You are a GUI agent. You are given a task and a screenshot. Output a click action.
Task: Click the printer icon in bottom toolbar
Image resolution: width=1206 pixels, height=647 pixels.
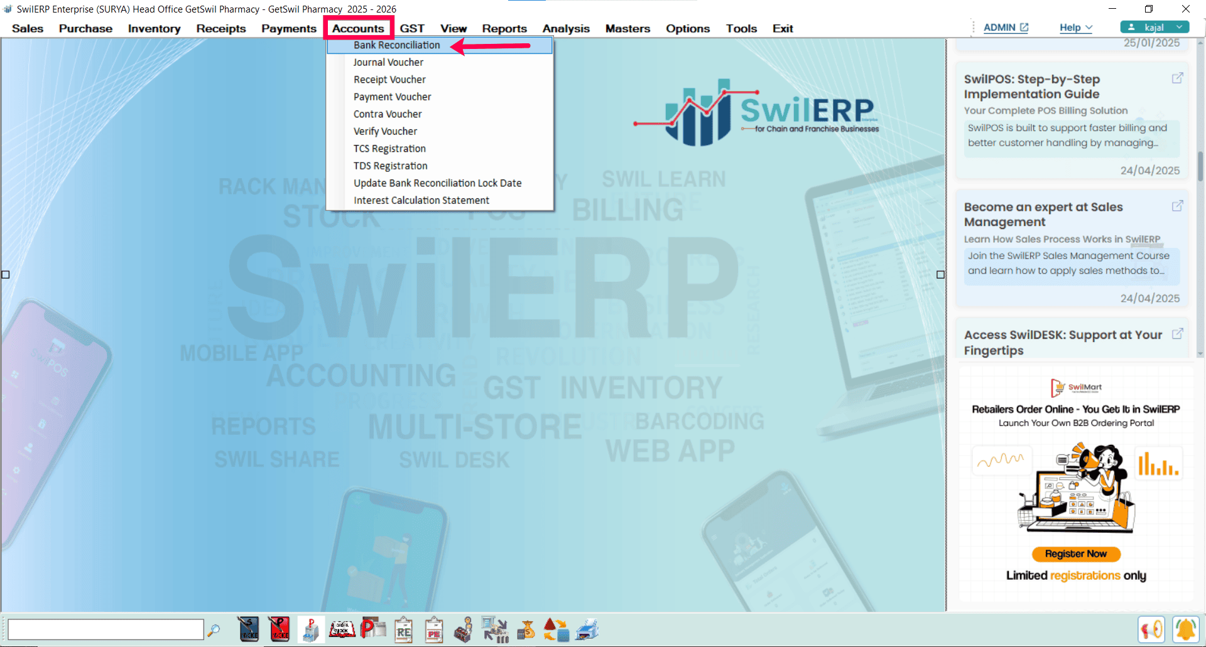(x=587, y=630)
